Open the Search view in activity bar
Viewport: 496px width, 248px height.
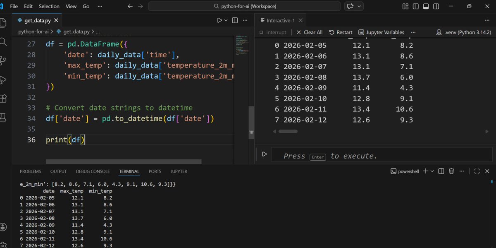3,42
